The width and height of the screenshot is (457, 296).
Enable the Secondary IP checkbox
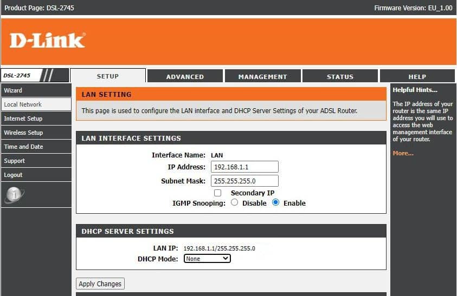(217, 193)
